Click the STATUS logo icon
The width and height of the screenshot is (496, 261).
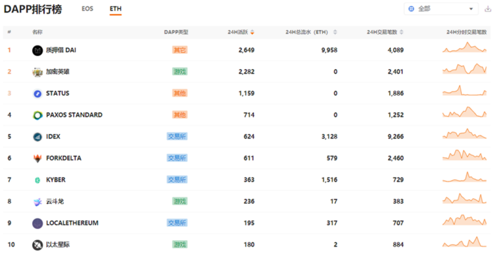click(38, 93)
